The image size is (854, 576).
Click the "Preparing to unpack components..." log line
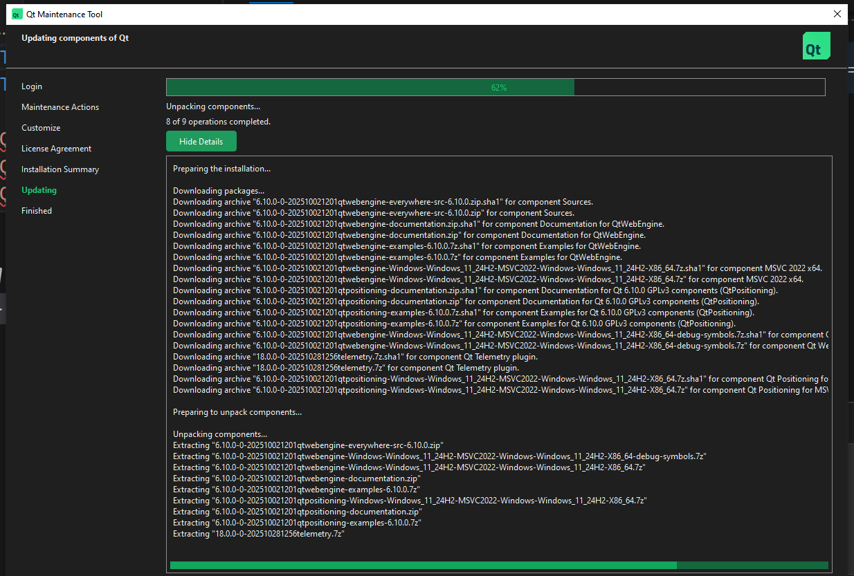coord(237,412)
